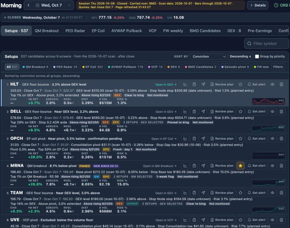
Task: Open chart icon in HLT row
Action: [185, 85]
